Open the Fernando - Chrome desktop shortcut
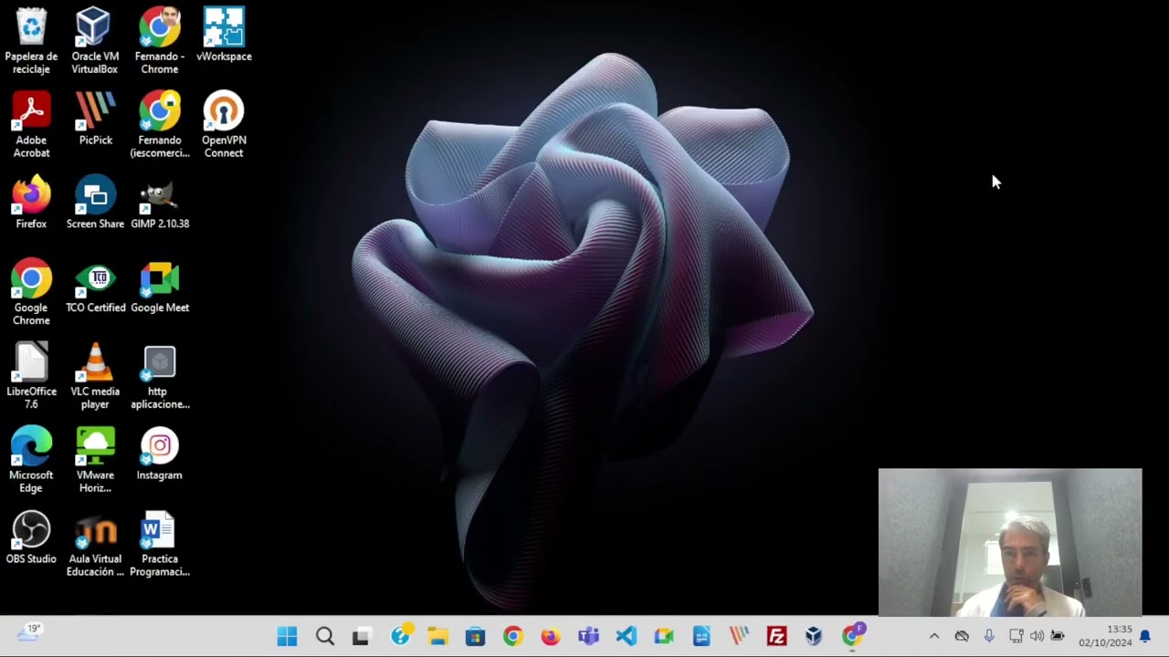Viewport: 1169px width, 657px height. click(x=160, y=41)
